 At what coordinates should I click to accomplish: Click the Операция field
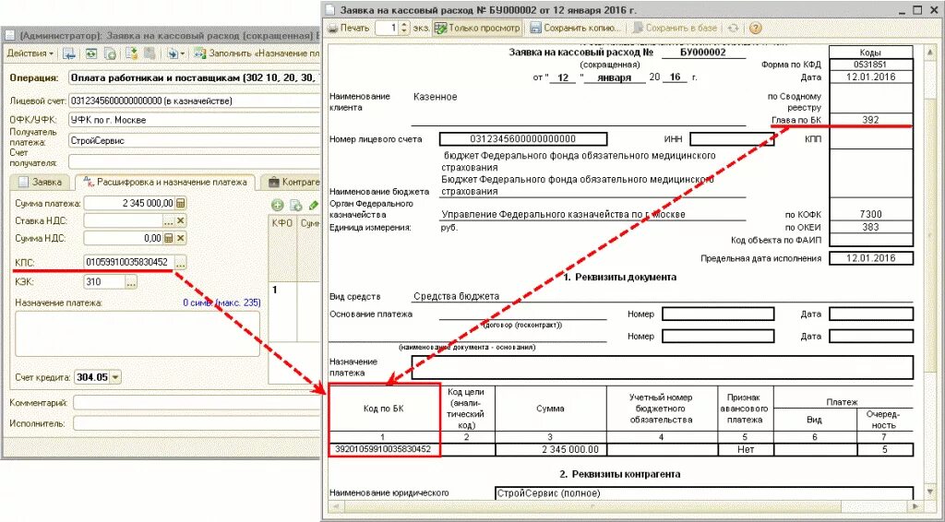click(194, 77)
